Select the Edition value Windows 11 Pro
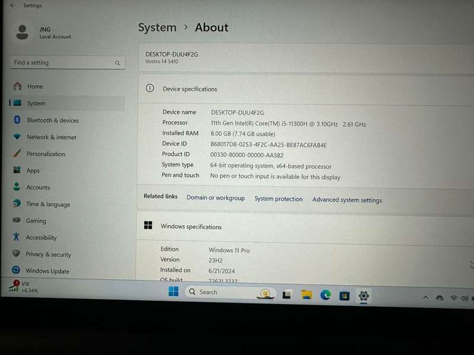Image resolution: width=474 pixels, height=355 pixels. [x=229, y=250]
